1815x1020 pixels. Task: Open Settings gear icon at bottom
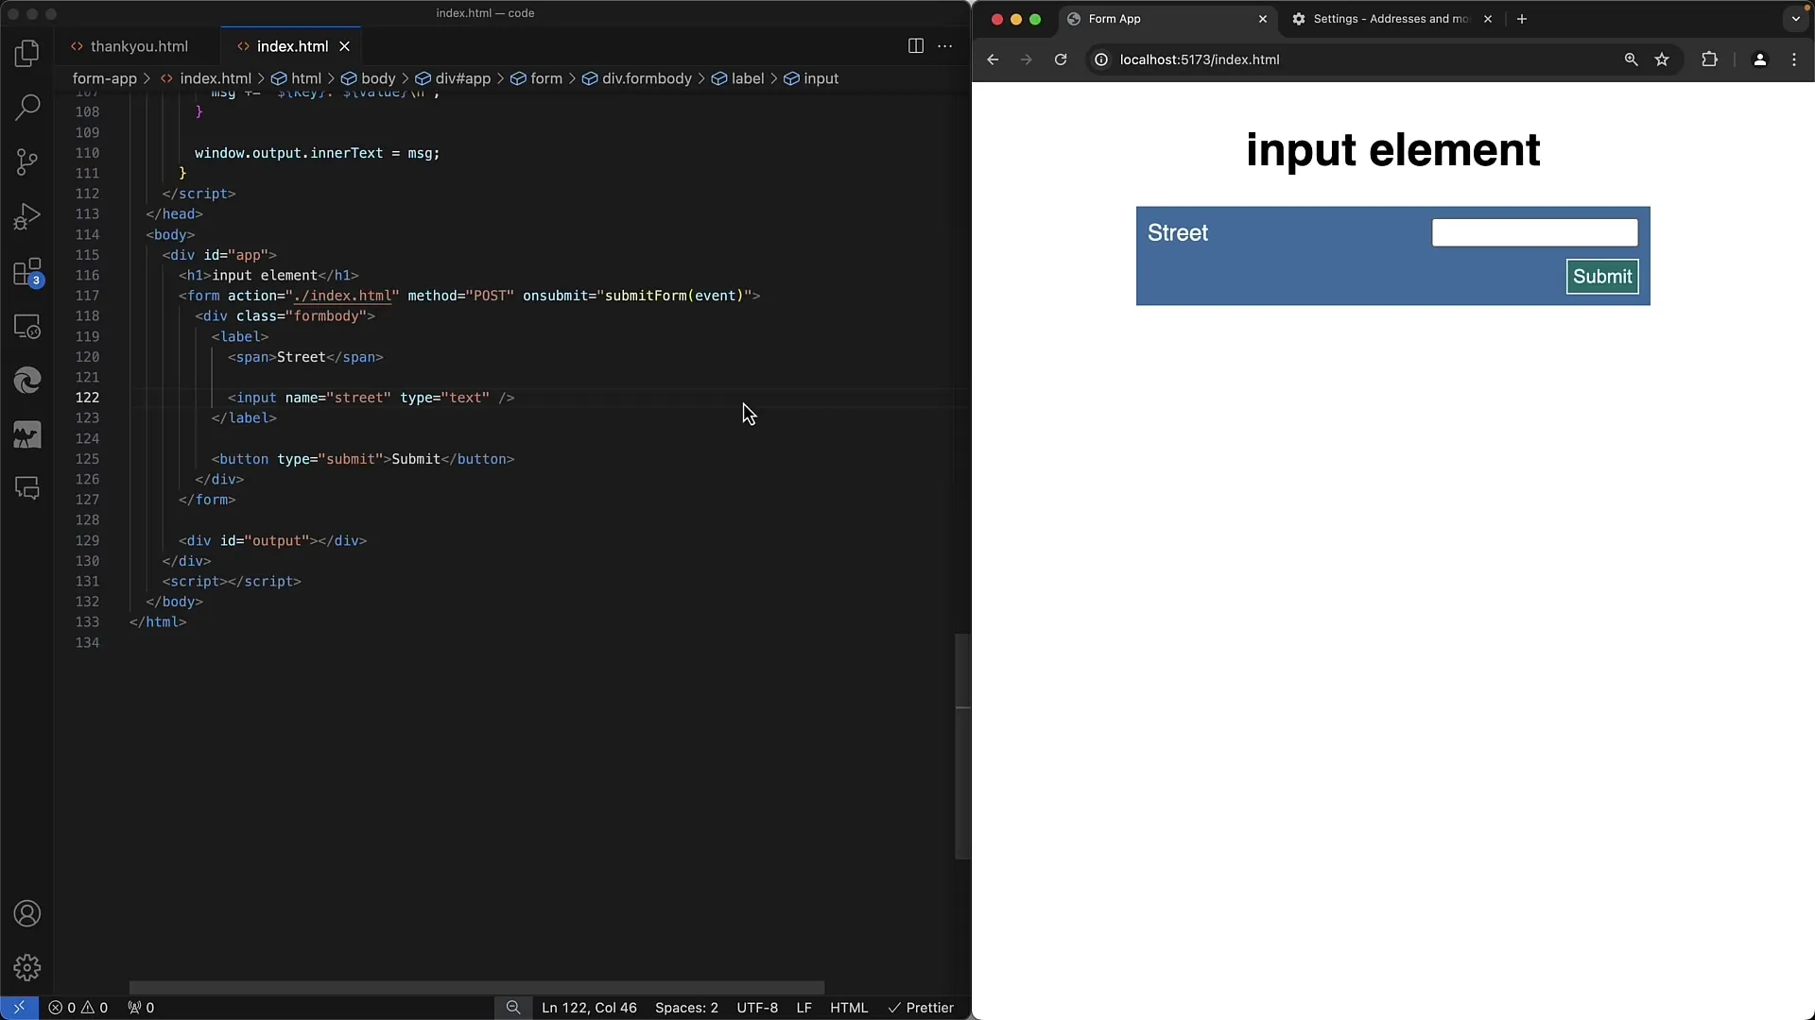pos(27,968)
